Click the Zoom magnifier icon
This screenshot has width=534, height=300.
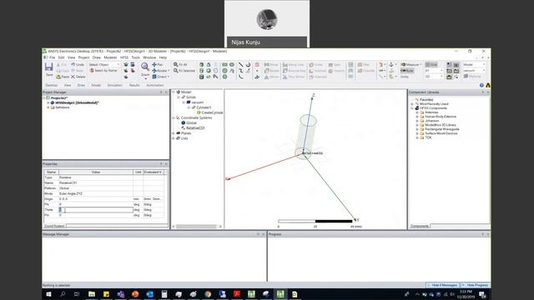tap(145, 67)
